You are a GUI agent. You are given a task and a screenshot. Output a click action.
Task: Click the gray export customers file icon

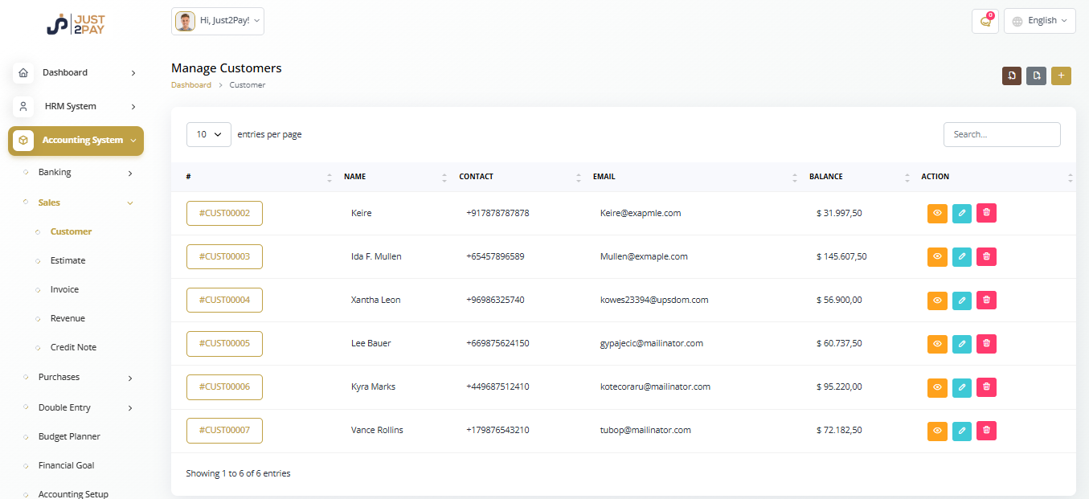pyautogui.click(x=1037, y=76)
